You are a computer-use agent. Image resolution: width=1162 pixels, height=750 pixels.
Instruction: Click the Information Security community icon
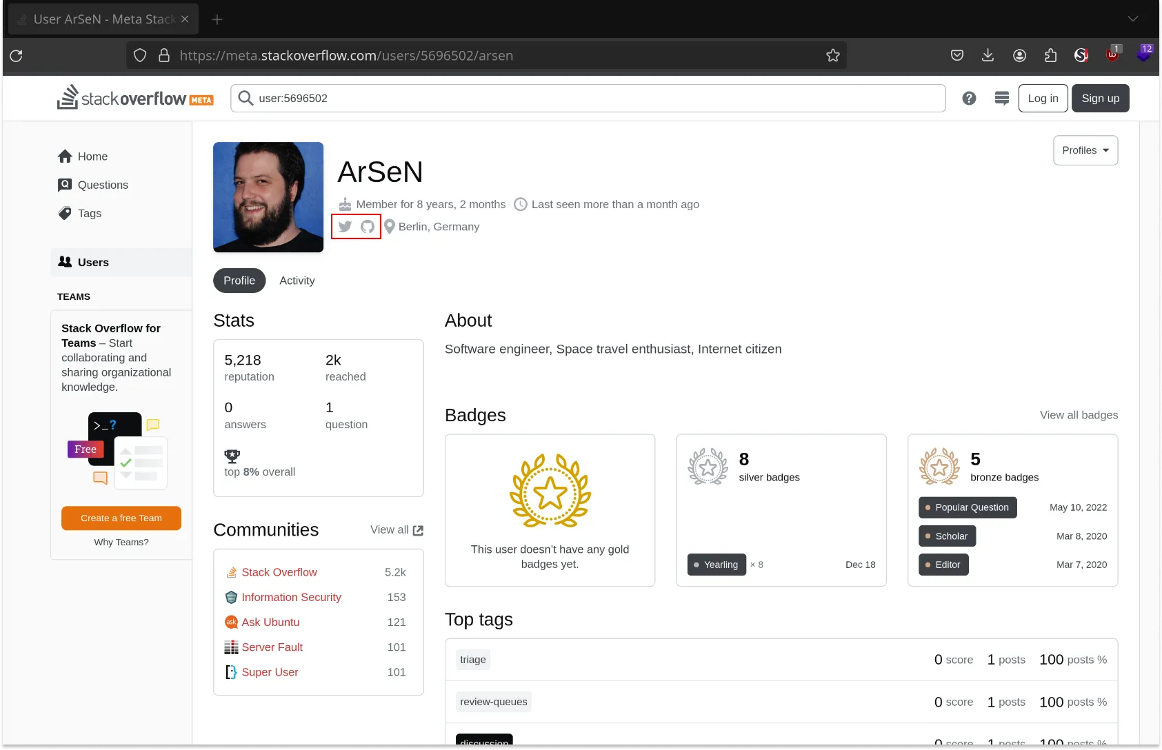click(232, 597)
